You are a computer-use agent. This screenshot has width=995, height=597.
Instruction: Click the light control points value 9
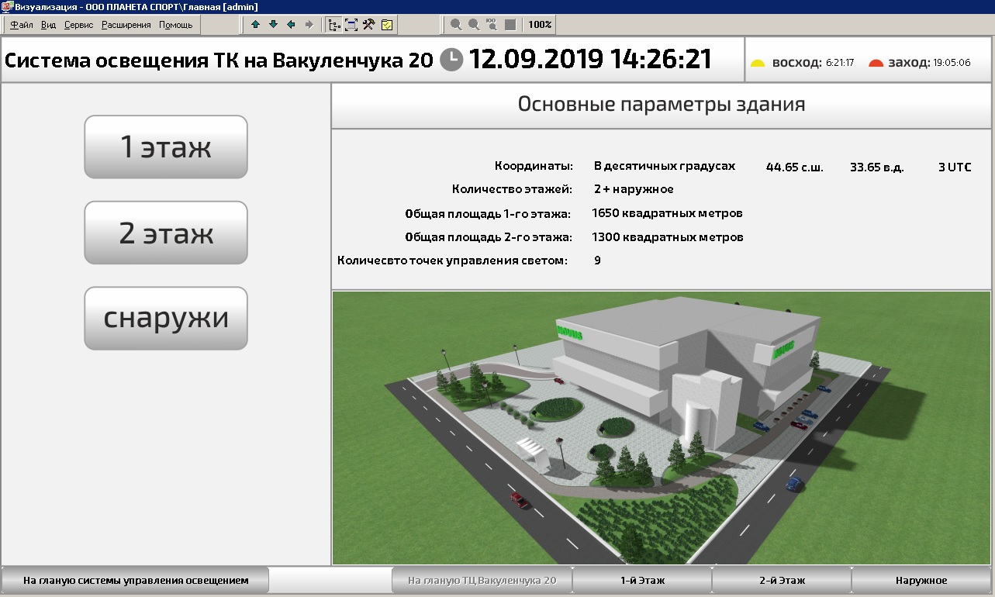coord(597,261)
